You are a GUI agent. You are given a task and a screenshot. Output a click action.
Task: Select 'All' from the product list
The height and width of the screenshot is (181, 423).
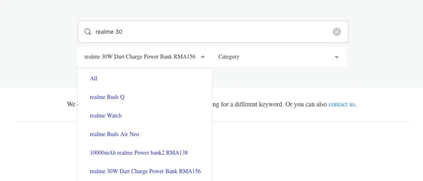click(93, 79)
